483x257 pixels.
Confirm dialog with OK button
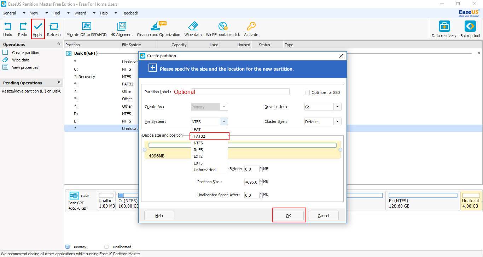pos(288,216)
